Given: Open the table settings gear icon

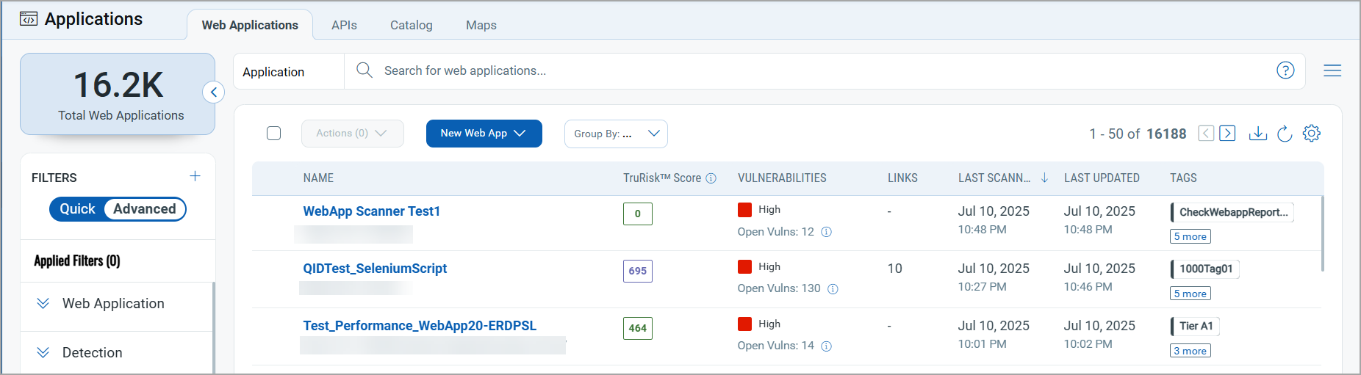Looking at the screenshot, I should click(x=1311, y=134).
